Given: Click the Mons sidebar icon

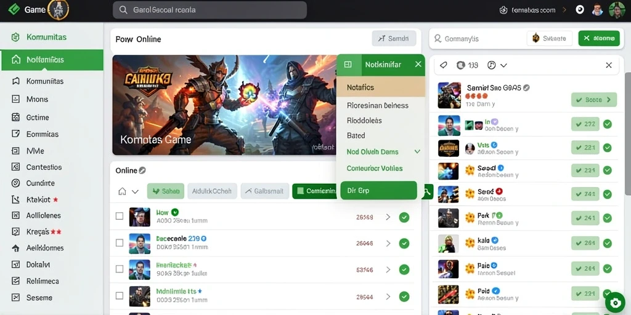Looking at the screenshot, I should (15, 99).
